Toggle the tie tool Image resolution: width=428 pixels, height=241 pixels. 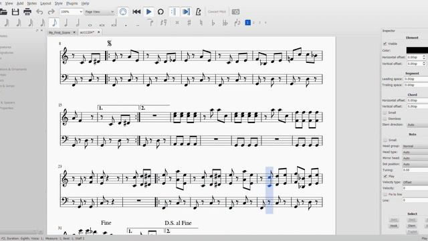pyautogui.click(x=150, y=23)
